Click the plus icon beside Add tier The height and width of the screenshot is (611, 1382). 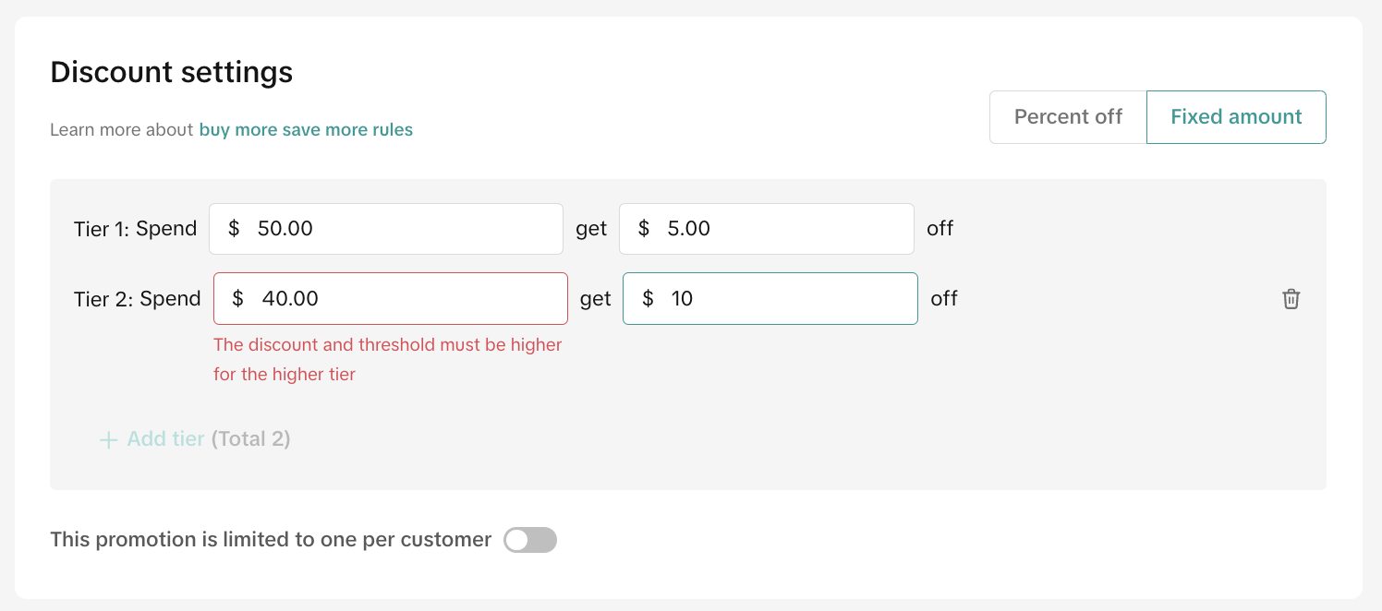(108, 440)
